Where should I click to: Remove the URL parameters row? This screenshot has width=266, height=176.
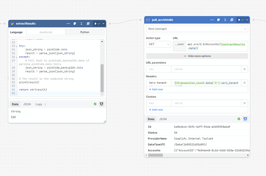(x=244, y=69)
